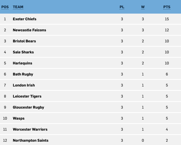Select London Irish team entry
Viewport: 181px width, 145px height.
[24, 85]
